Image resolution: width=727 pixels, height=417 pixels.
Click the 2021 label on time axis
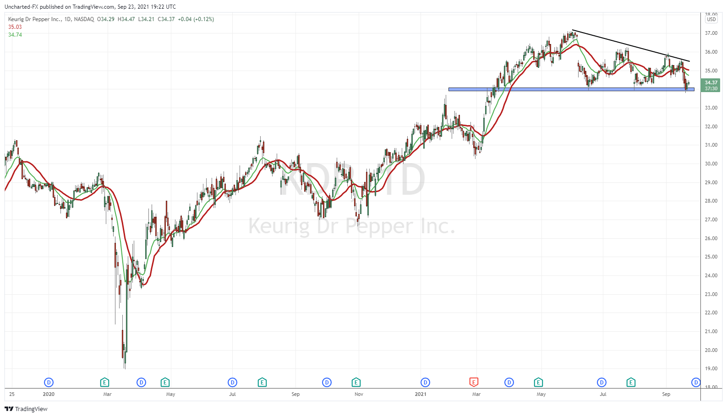coord(421,394)
